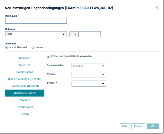This screenshot has width=164, height=134.
Task: Select the Benutzerschalter (BS2000) tab
Action: (25, 79)
